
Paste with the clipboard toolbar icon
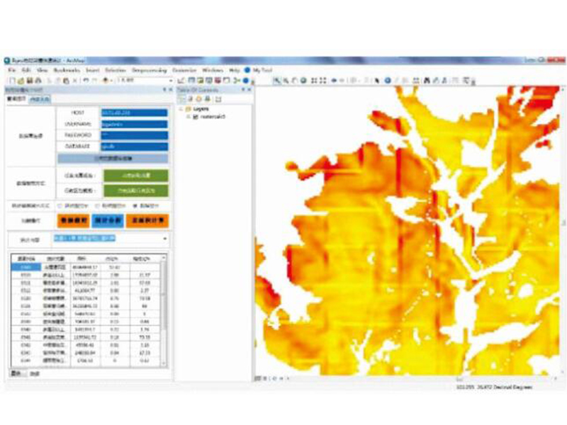click(66, 80)
